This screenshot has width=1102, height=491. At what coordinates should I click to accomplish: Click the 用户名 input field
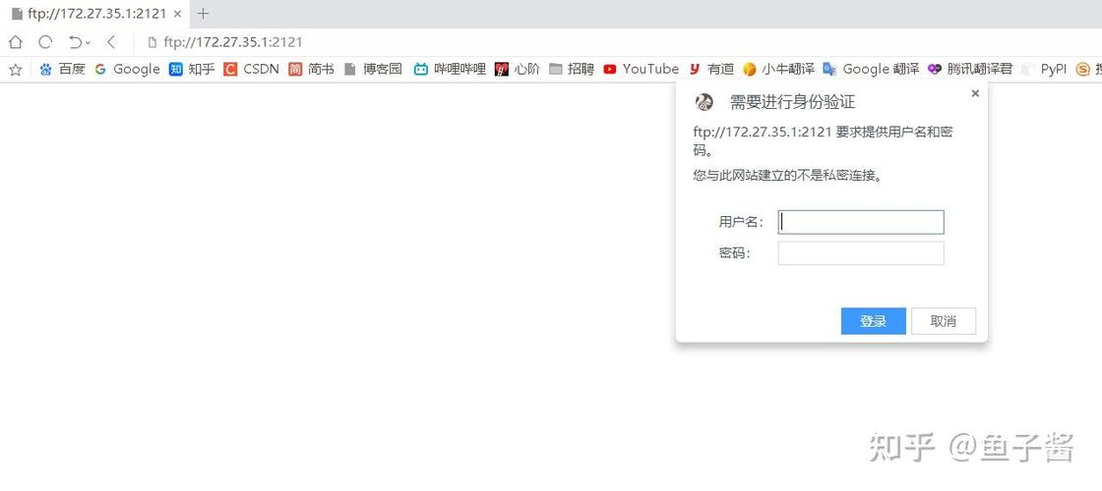point(860,222)
